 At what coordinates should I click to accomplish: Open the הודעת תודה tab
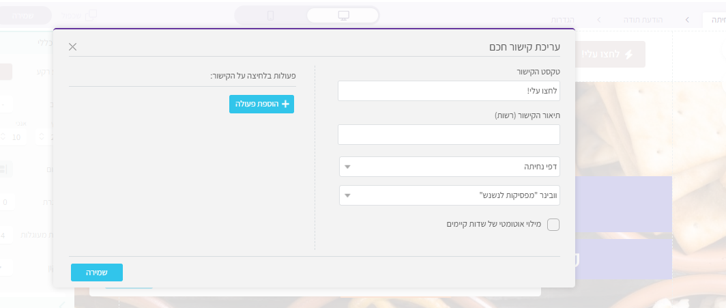[643, 20]
